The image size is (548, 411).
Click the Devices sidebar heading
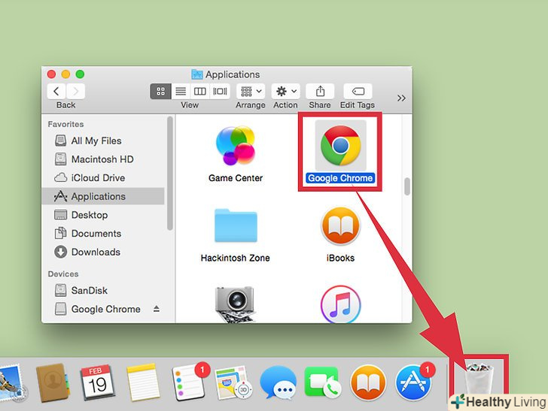(x=63, y=274)
